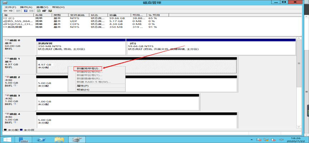This screenshot has width=309, height=143.
Task: Click the Refresh toolbar icon
Action: click(39, 11)
